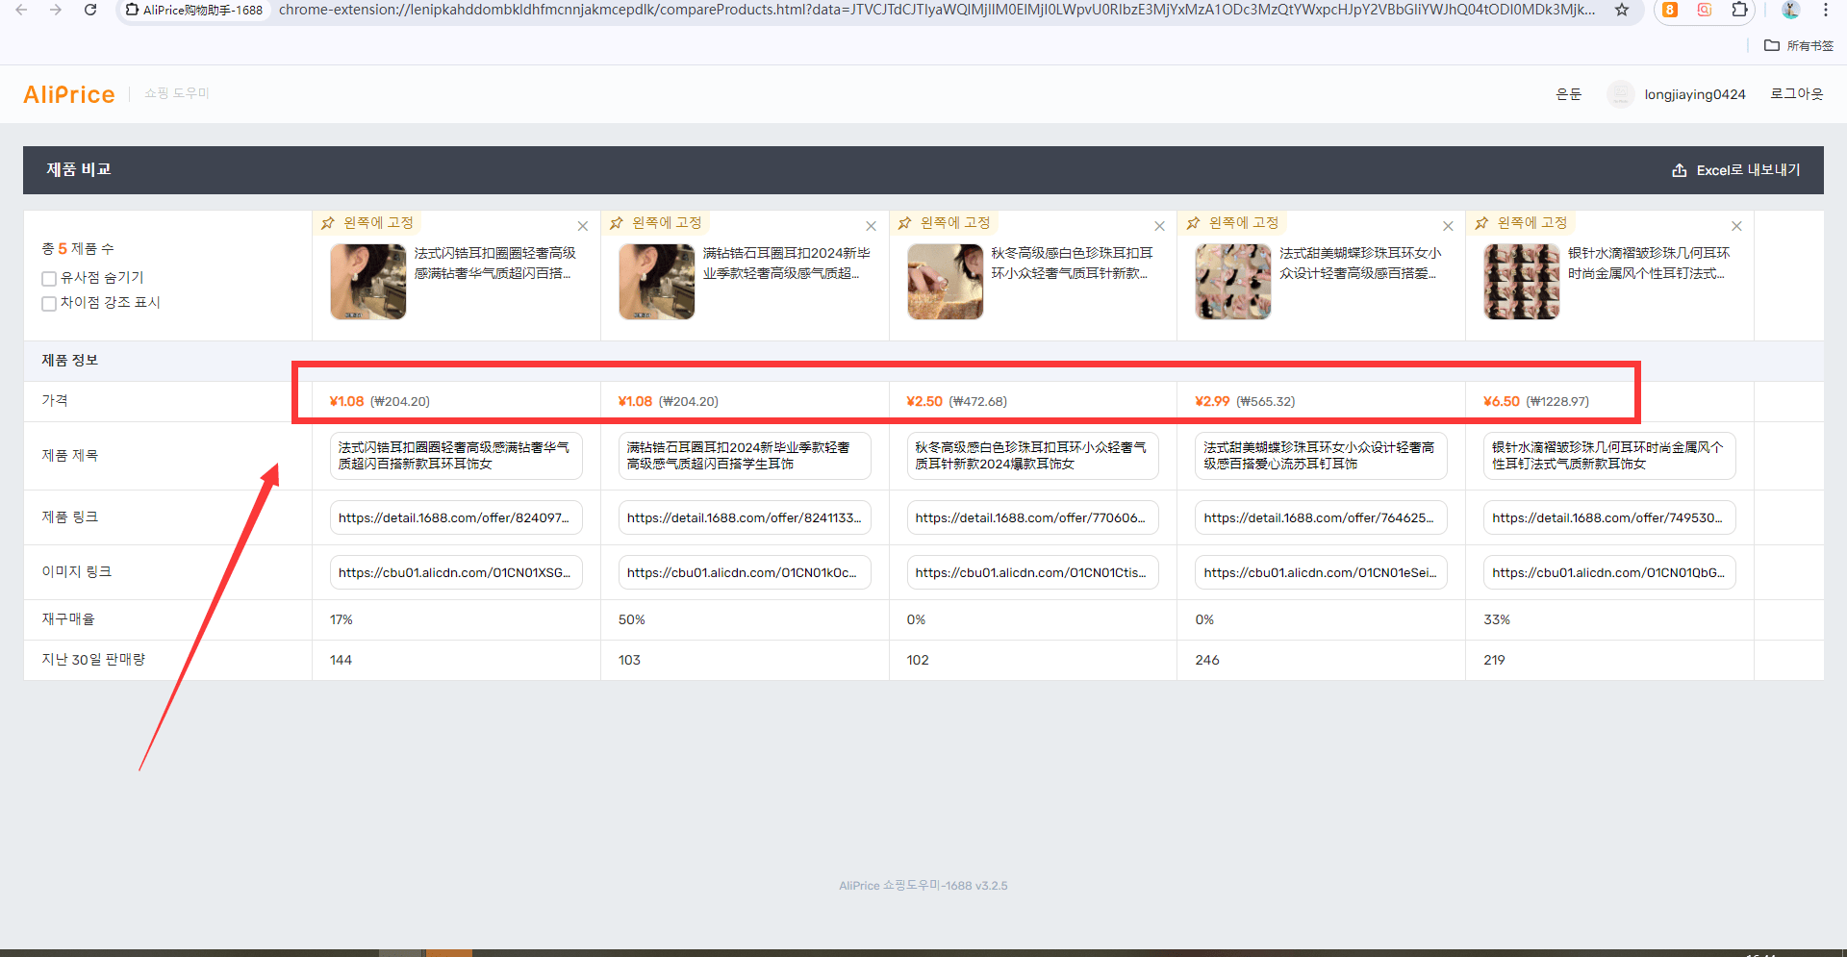
Task: Click the product link field offer/764625
Action: coord(1321,517)
